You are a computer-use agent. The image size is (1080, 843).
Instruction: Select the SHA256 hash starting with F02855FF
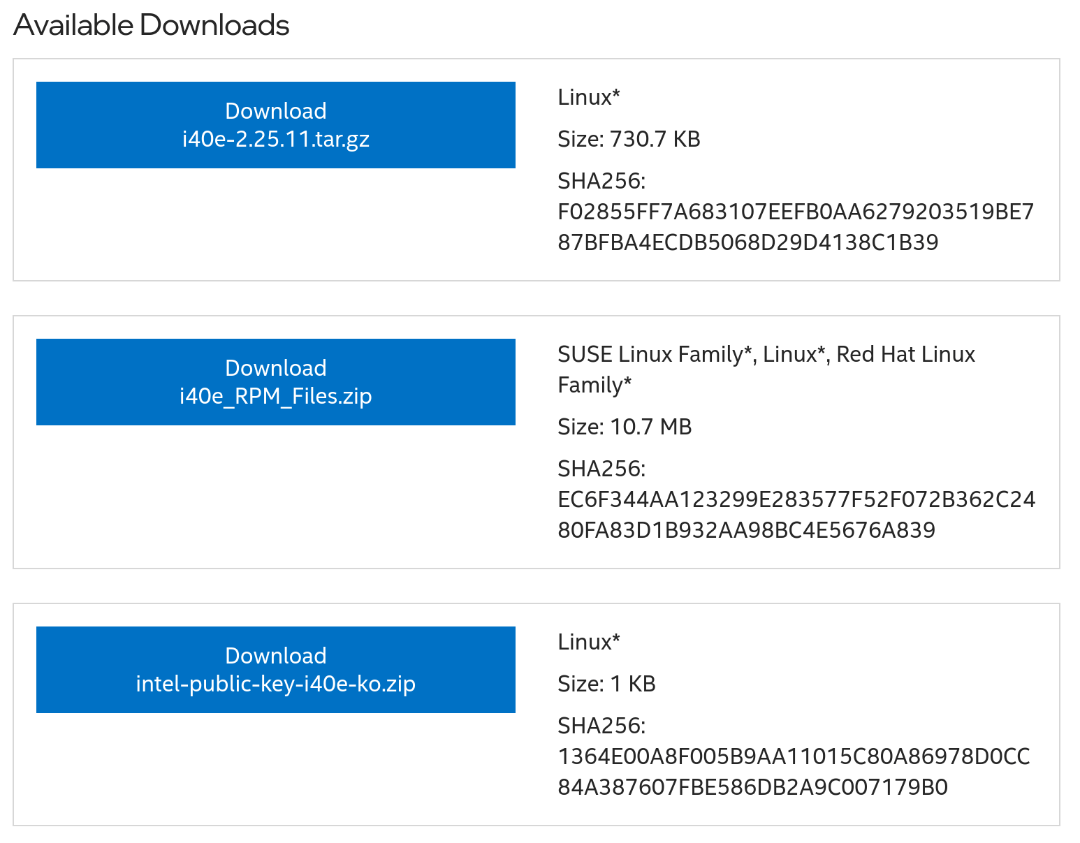click(x=796, y=226)
